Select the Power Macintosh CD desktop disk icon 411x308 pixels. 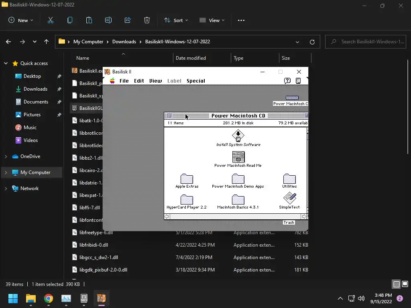pyautogui.click(x=292, y=98)
